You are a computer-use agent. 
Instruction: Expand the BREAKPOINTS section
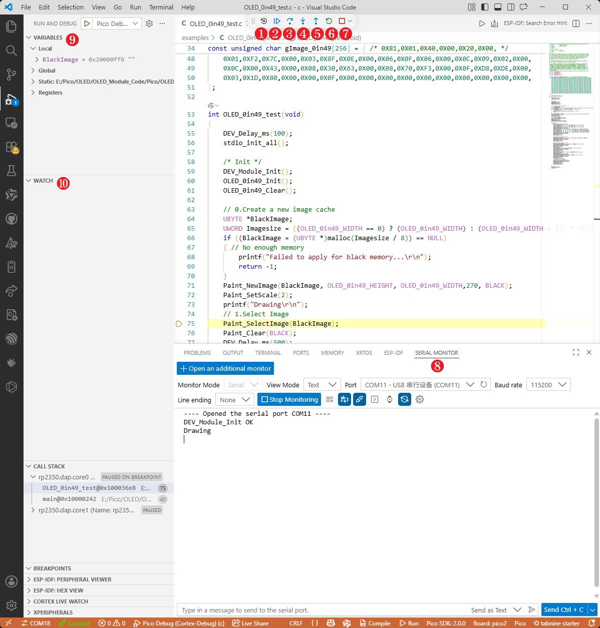pos(99,568)
